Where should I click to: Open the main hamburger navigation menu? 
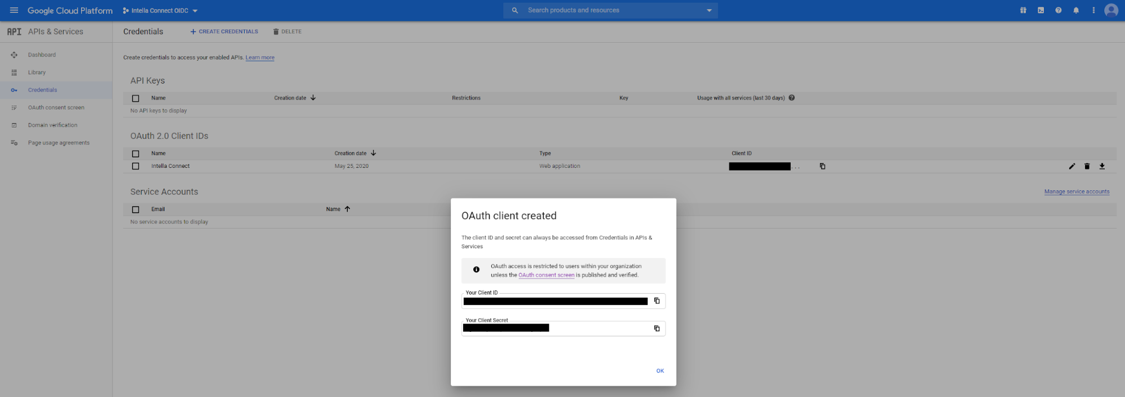(x=14, y=11)
